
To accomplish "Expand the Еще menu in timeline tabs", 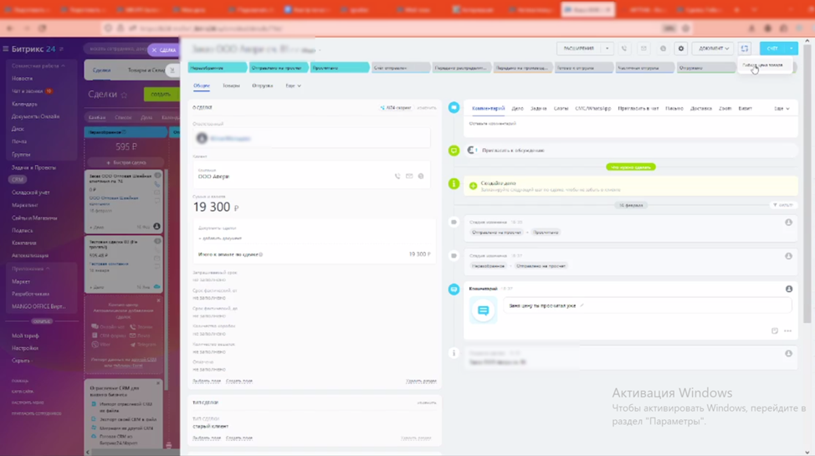I will coord(782,109).
